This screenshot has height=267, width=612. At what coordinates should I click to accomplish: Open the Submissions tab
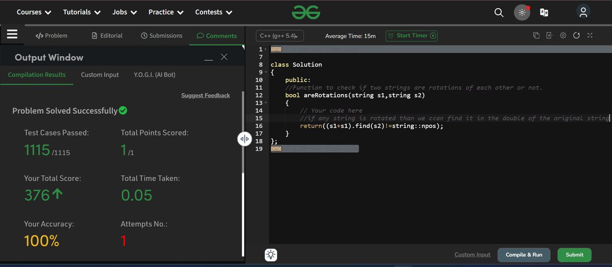[162, 36]
